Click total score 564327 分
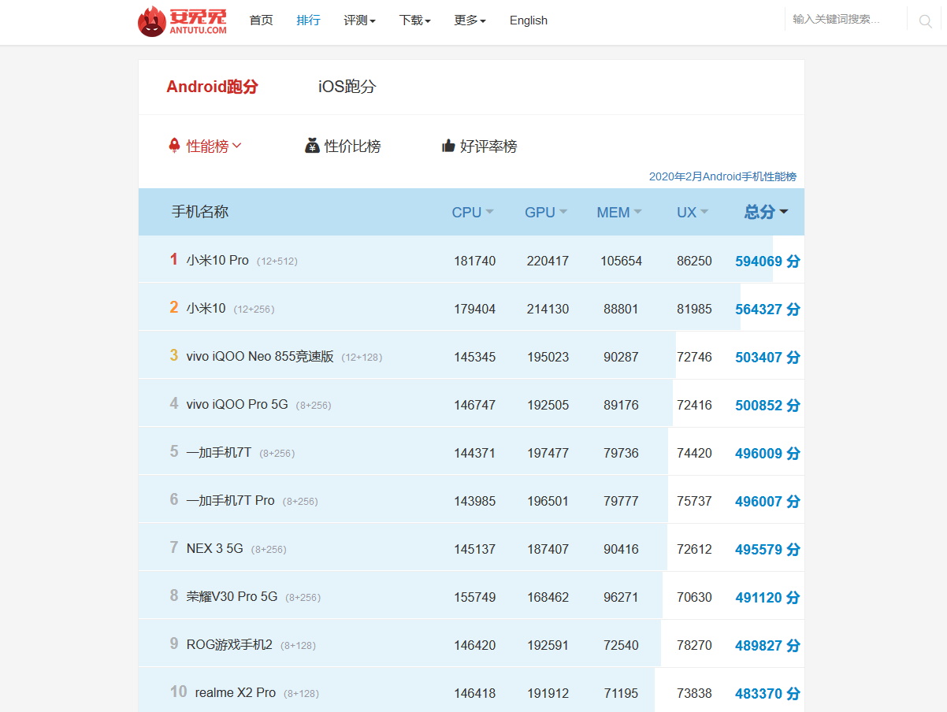This screenshot has width=947, height=712. (767, 309)
